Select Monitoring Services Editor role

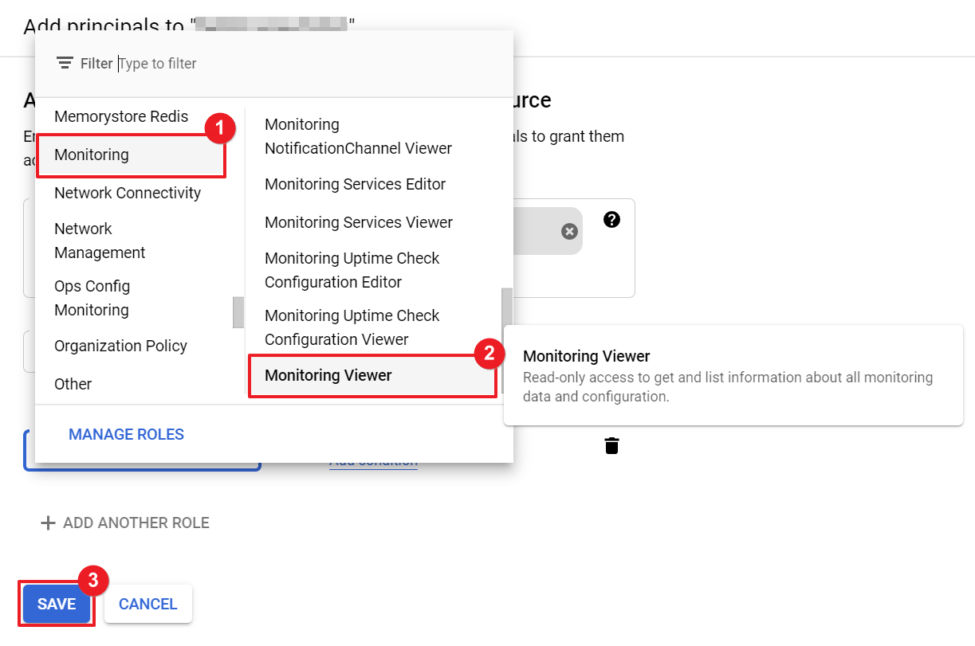355,184
